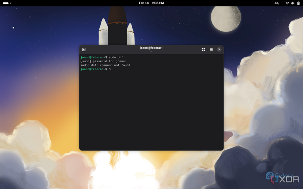Show the terminal tab overview grid
This screenshot has height=189, width=303.
pos(203,49)
